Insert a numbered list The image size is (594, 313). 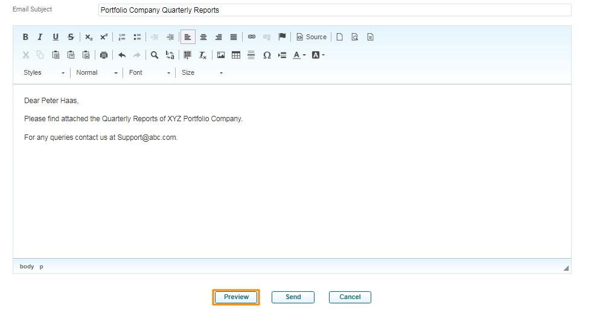(122, 37)
